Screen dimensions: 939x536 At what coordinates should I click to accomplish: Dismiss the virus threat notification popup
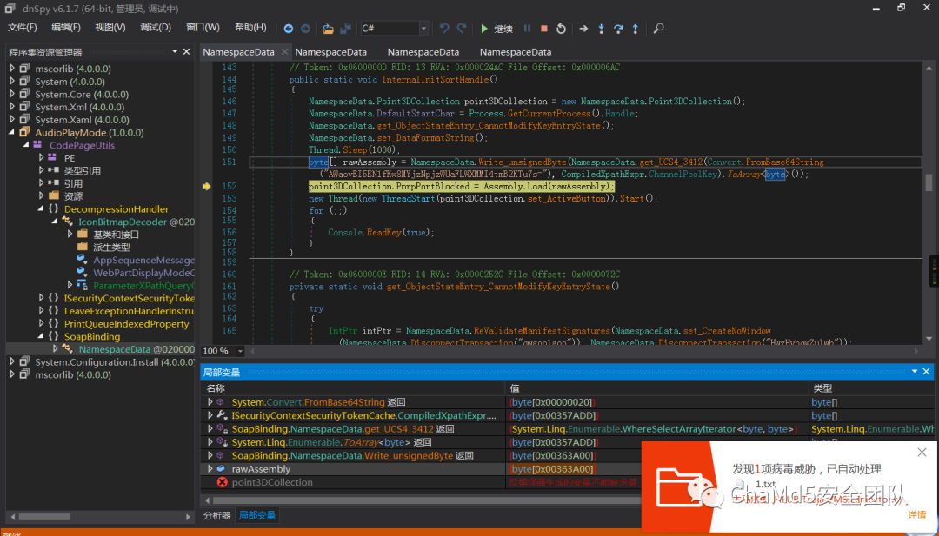922,453
